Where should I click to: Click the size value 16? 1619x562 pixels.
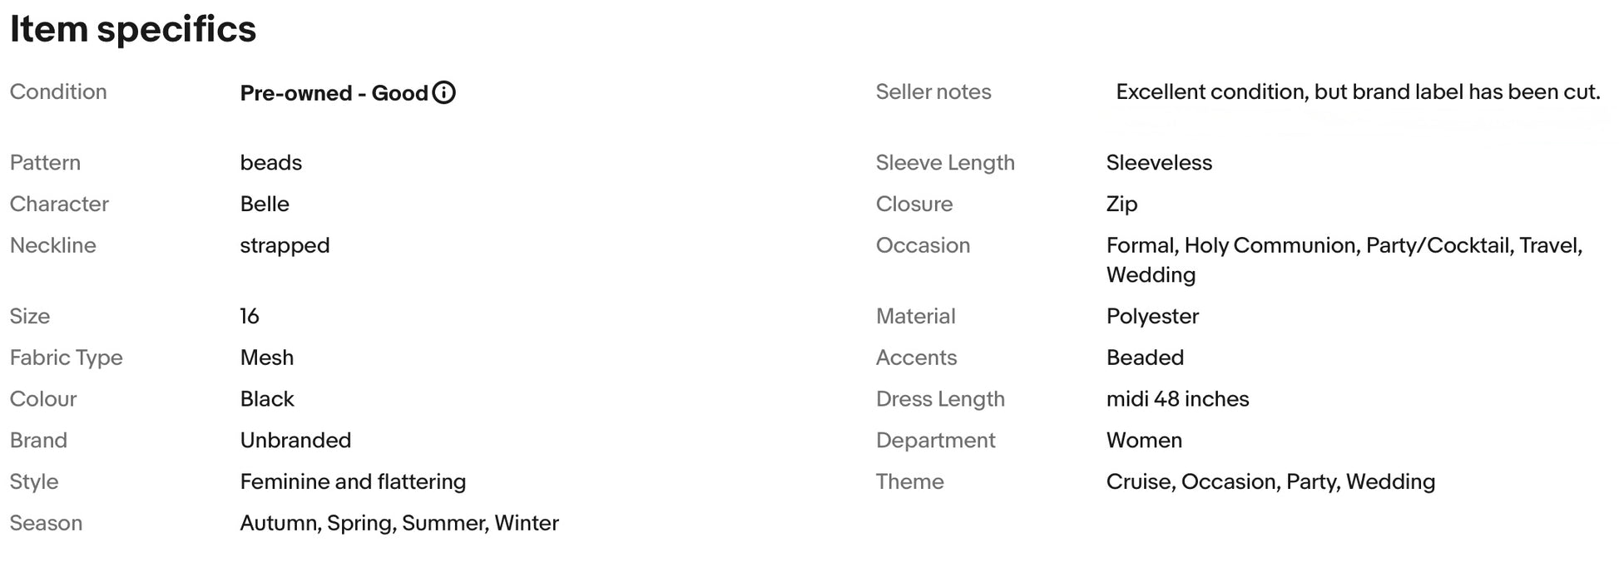250,317
